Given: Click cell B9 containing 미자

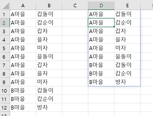Looking at the screenshot, I should (49, 82).
